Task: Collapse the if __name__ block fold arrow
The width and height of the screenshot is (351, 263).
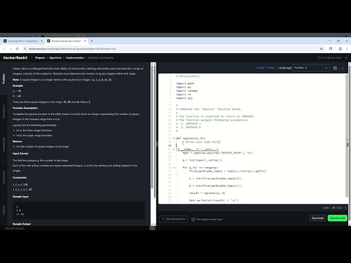Action: (x=174, y=150)
